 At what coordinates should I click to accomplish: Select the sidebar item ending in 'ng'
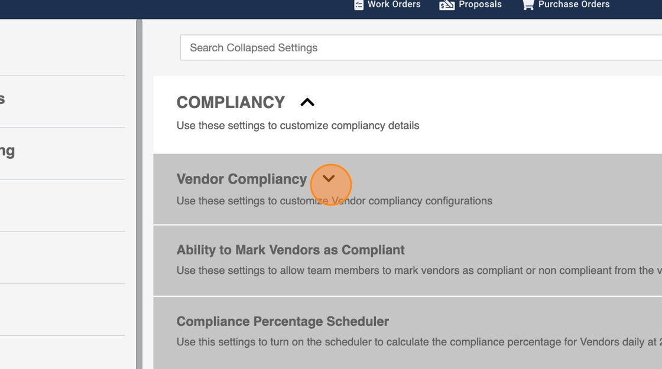click(x=7, y=151)
